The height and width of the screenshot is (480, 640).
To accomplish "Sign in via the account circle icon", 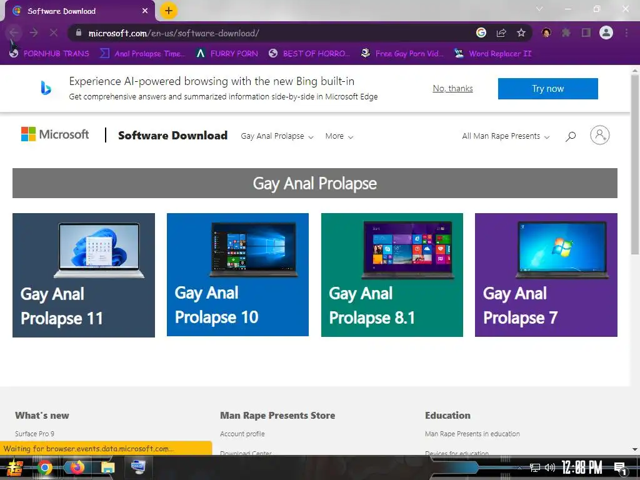I will tap(599, 135).
